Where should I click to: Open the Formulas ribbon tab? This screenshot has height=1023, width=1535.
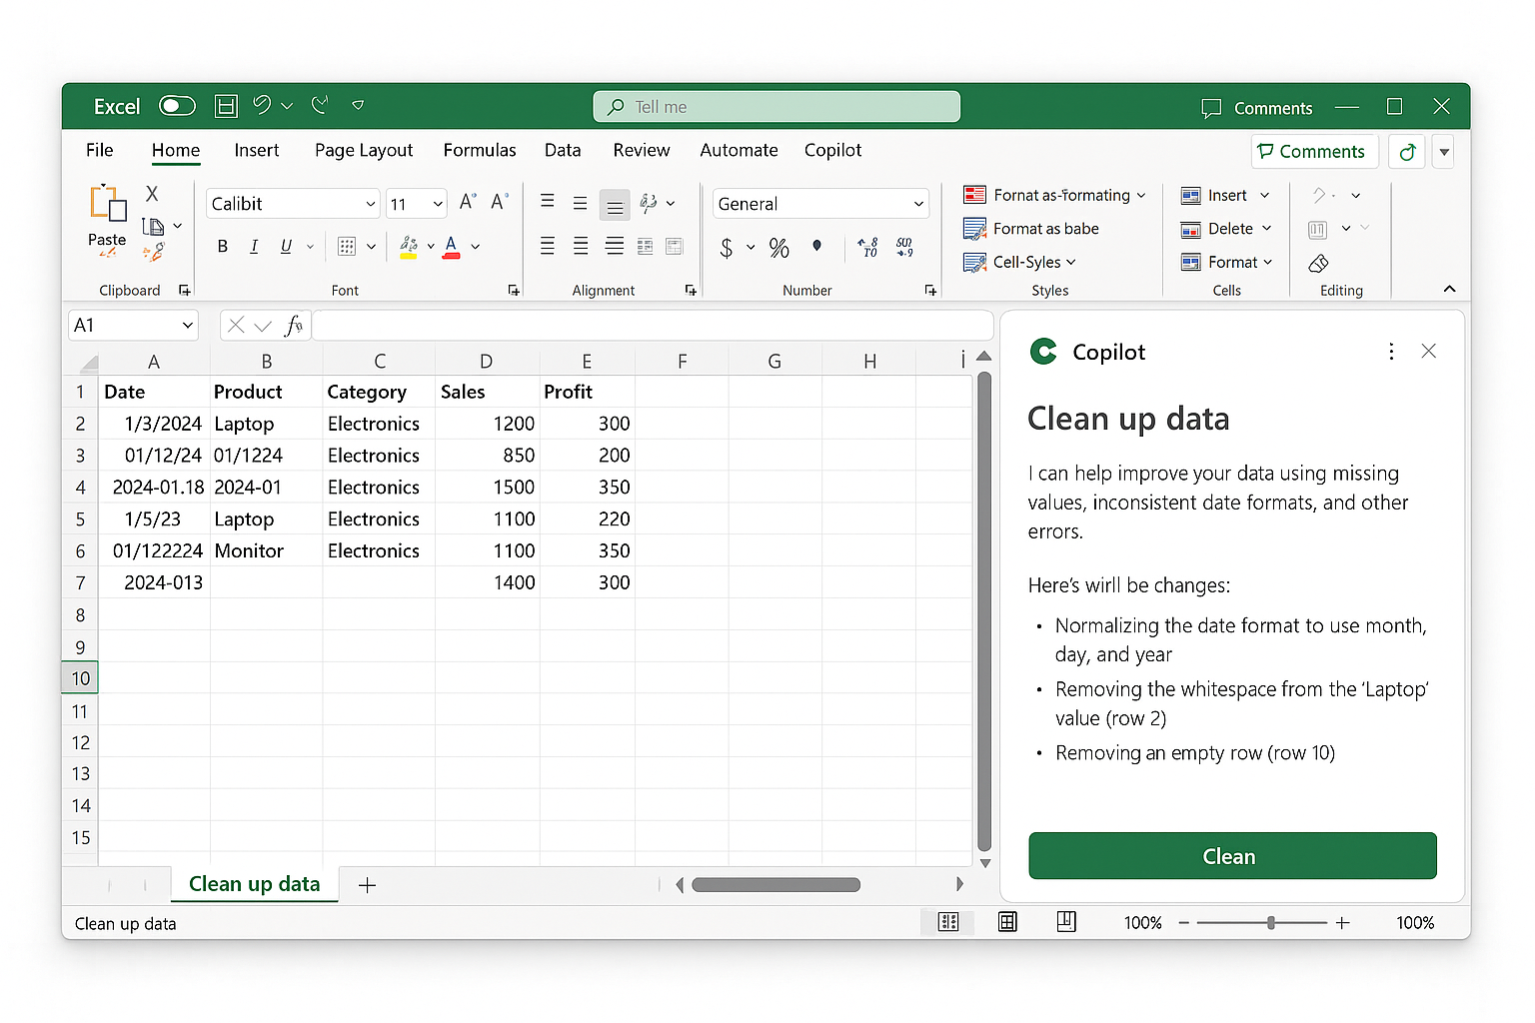click(480, 150)
